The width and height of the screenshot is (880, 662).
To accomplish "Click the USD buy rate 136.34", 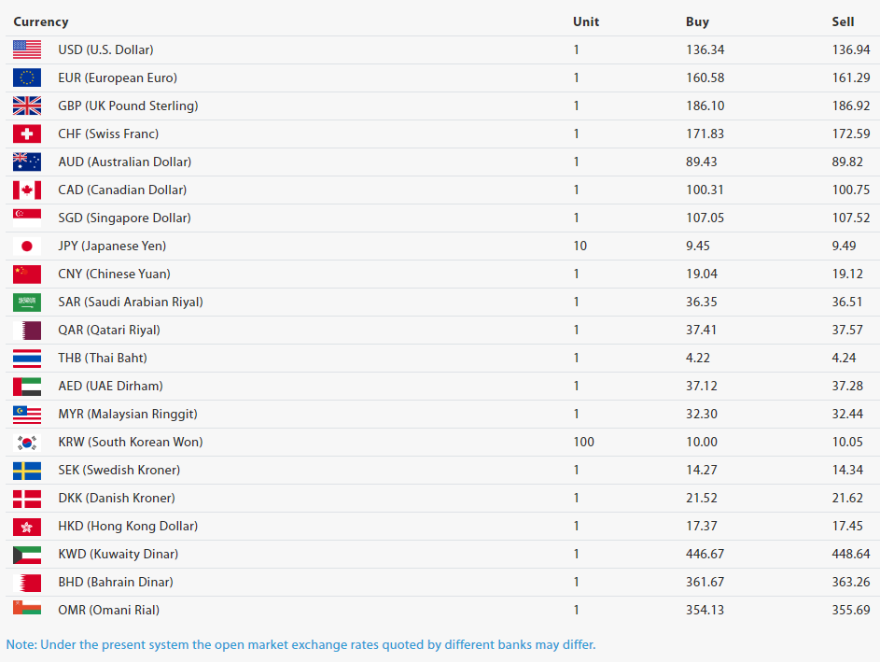I will pyautogui.click(x=705, y=49).
